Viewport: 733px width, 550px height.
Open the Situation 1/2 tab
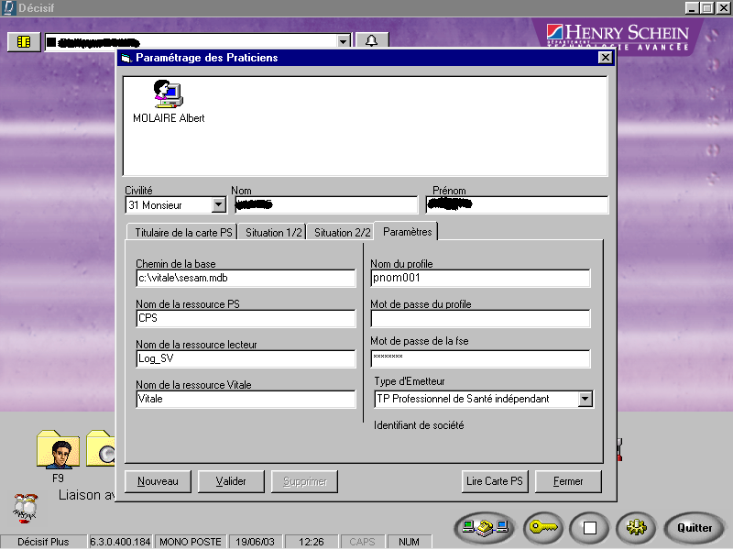273,233
